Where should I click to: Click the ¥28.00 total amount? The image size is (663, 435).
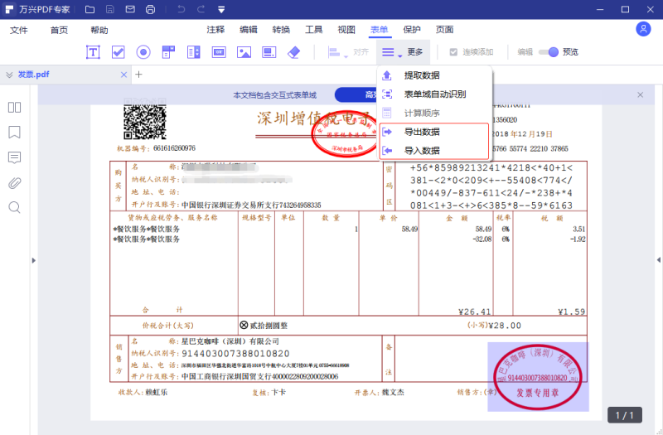coord(505,326)
